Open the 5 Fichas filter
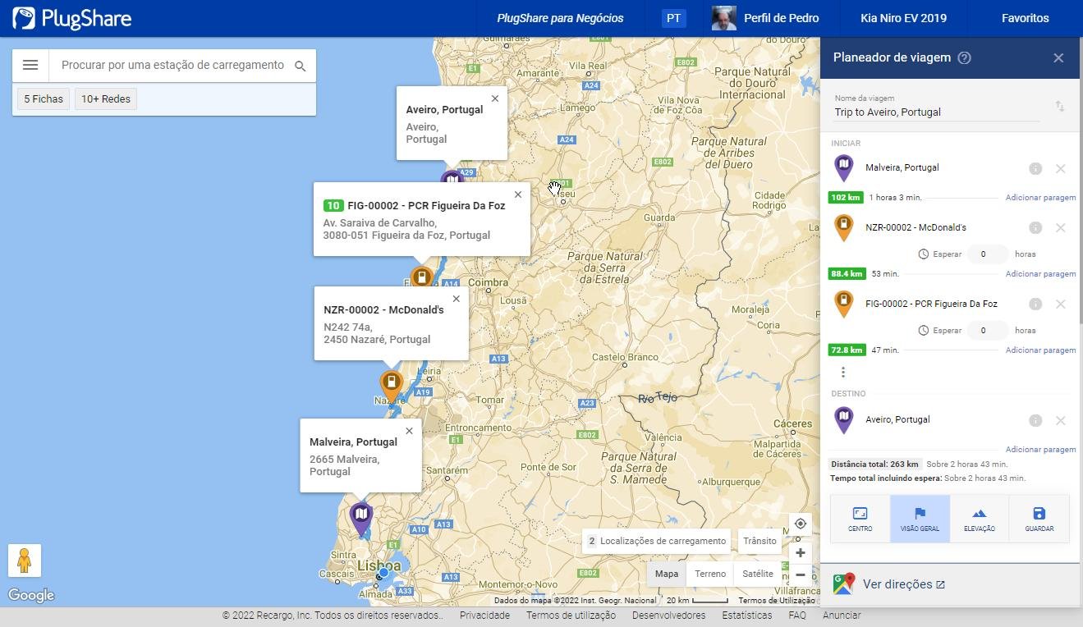This screenshot has height=627, width=1083. 44,99
